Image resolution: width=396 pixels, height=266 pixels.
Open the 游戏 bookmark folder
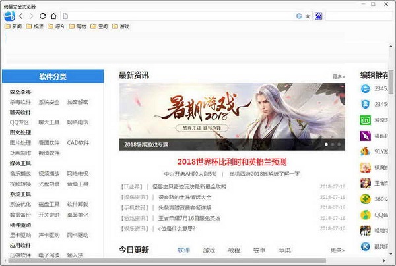(120, 26)
